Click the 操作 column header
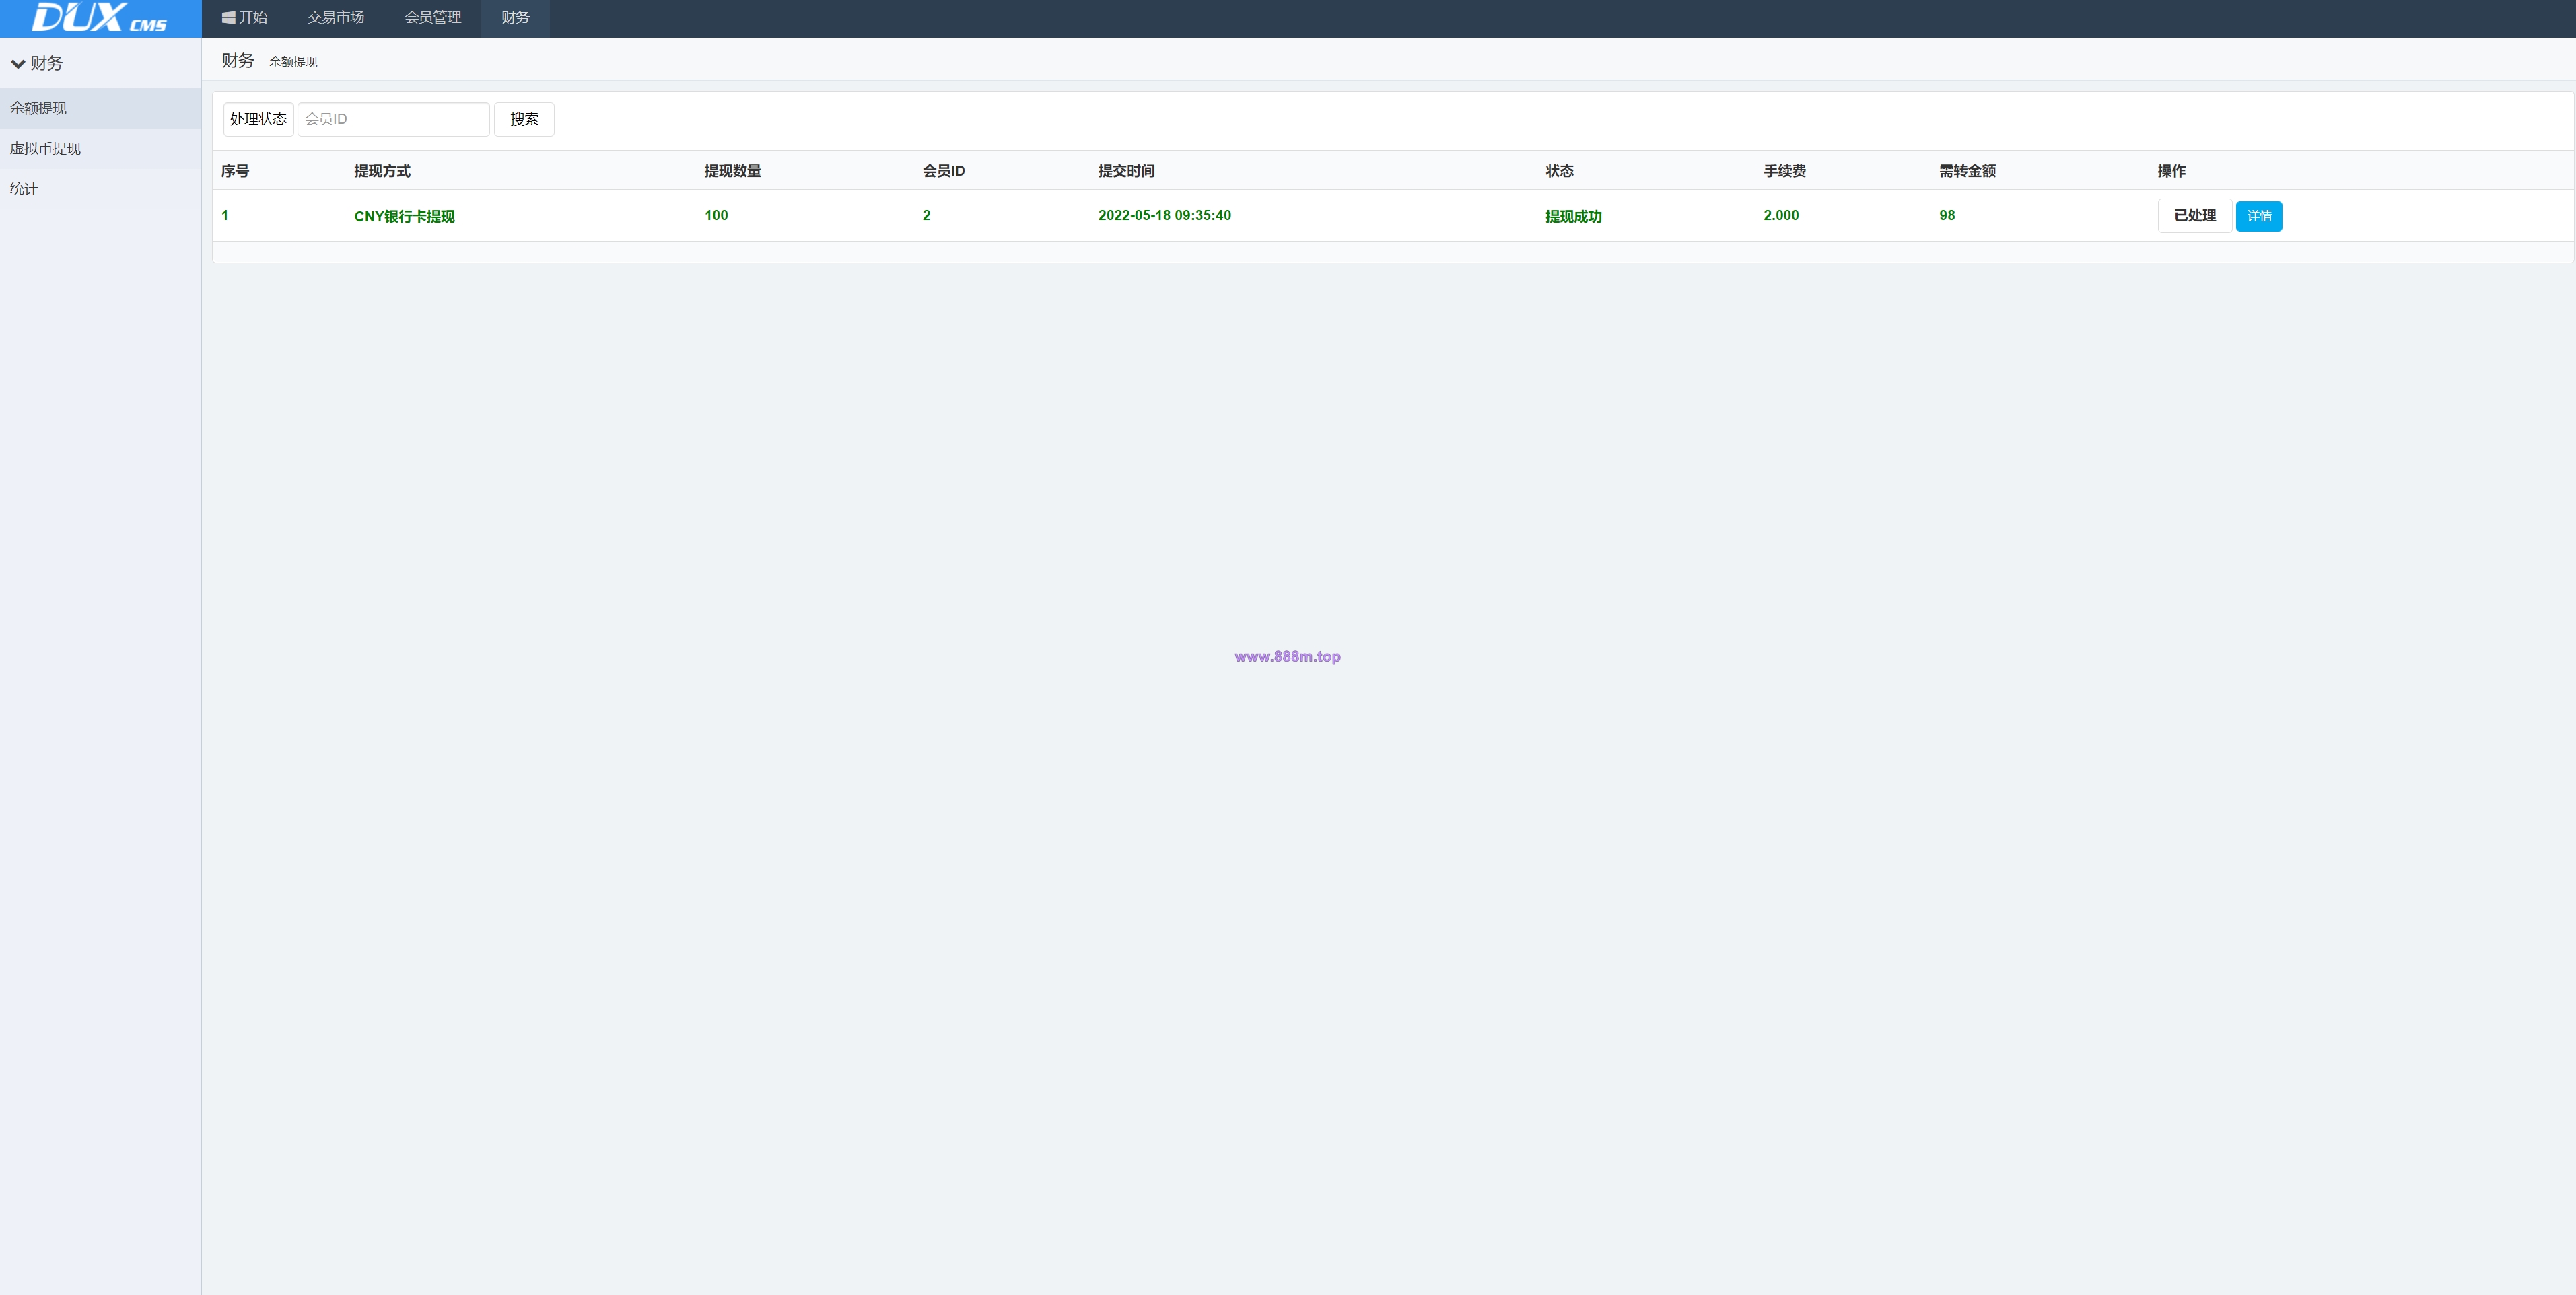The width and height of the screenshot is (2576, 1295). (2172, 171)
